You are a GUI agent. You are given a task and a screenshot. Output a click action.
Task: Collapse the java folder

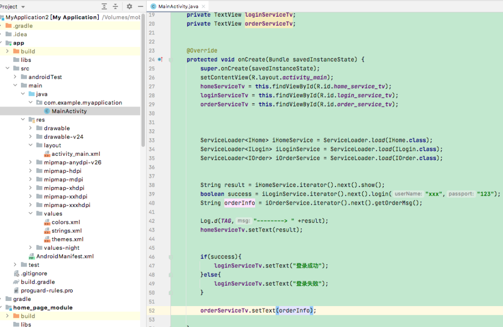pyautogui.click(x=23, y=94)
